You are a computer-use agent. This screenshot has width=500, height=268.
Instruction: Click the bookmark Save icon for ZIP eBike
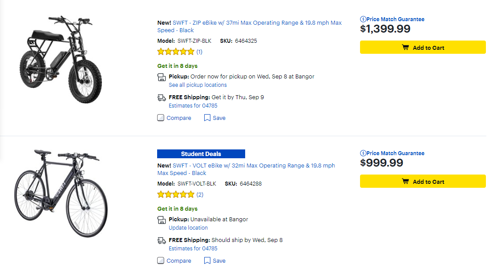(207, 118)
